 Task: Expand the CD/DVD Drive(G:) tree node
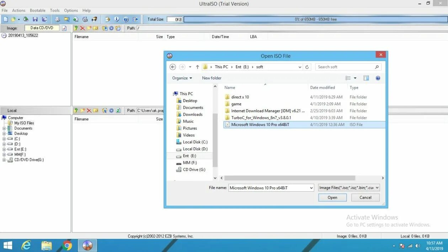4,160
